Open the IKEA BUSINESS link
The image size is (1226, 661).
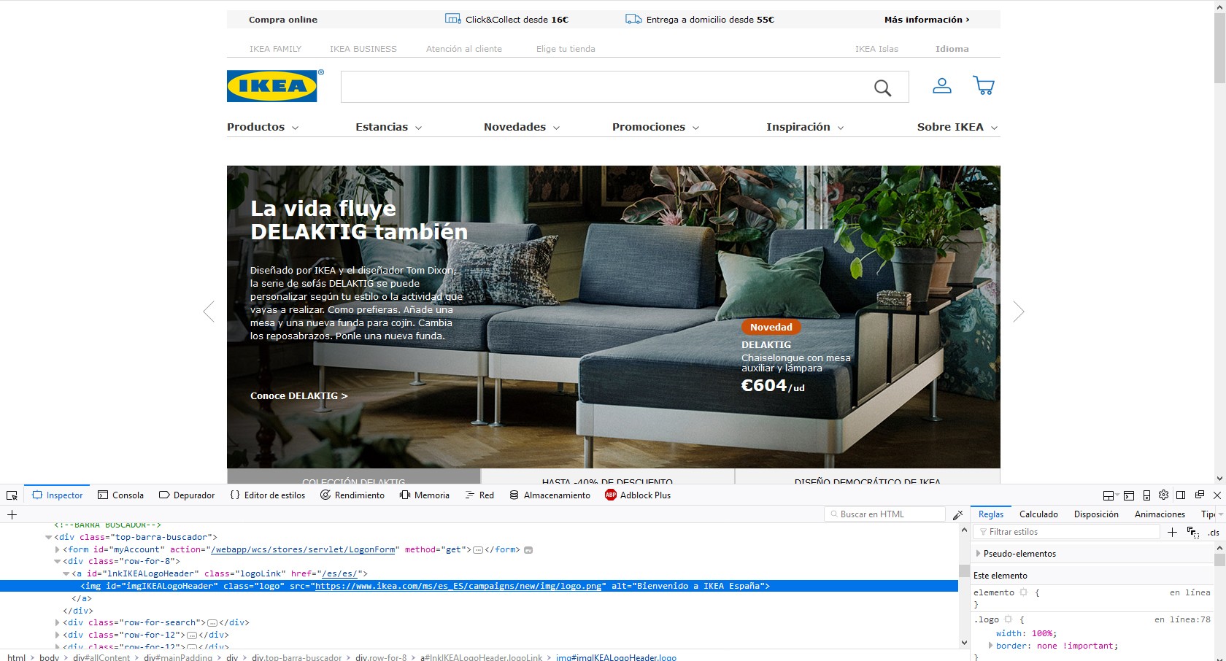pos(363,49)
